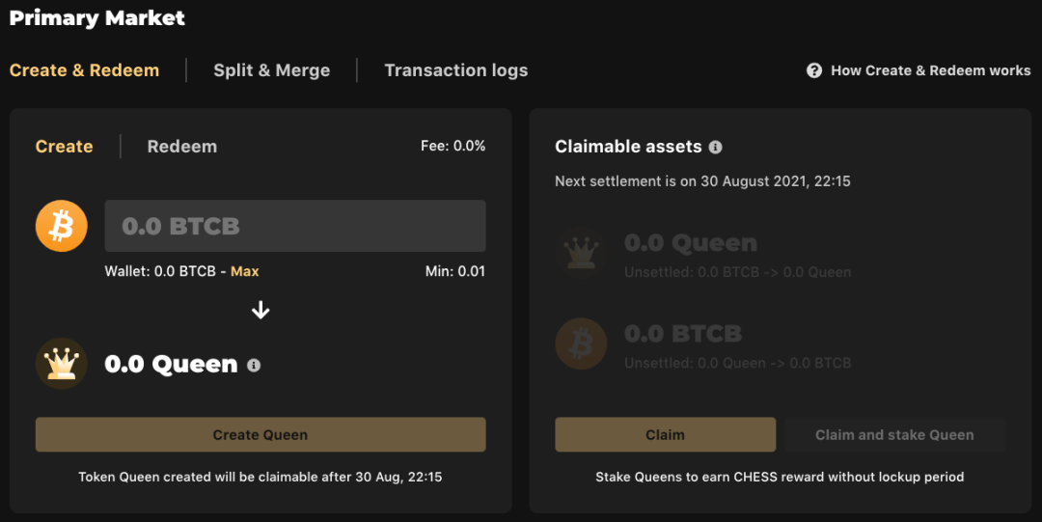Switch to Split & Merge tab

tap(272, 70)
